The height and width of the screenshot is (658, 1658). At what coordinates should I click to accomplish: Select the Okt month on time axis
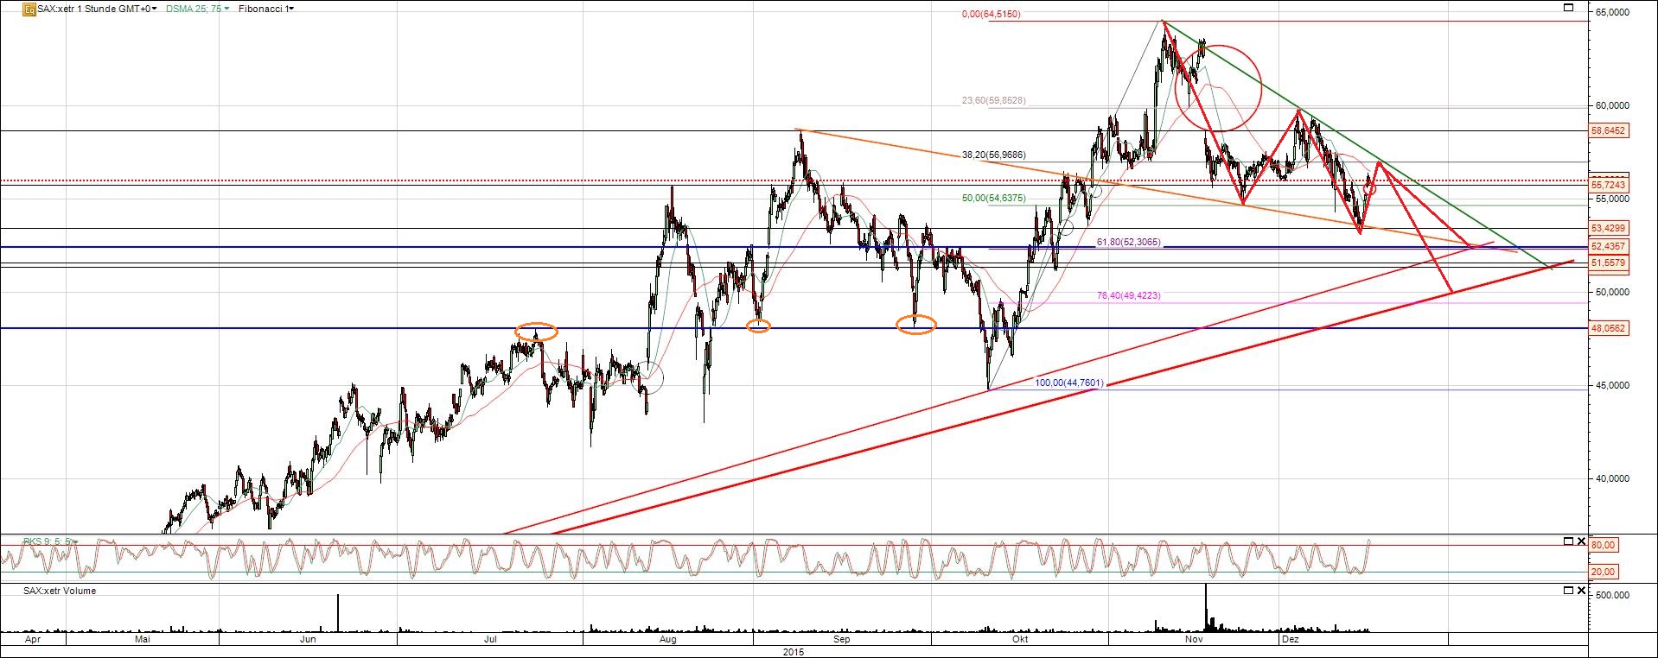(1020, 640)
